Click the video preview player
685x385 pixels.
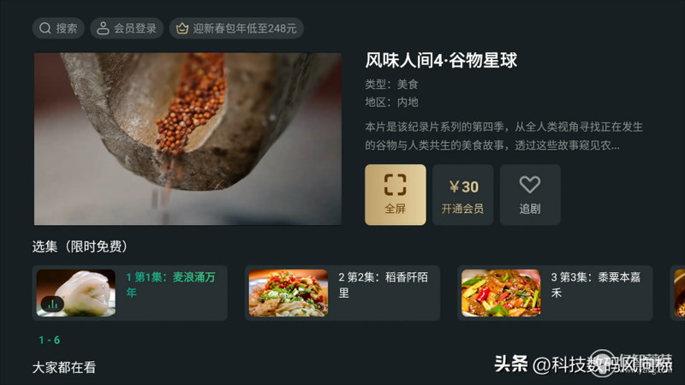click(x=188, y=139)
